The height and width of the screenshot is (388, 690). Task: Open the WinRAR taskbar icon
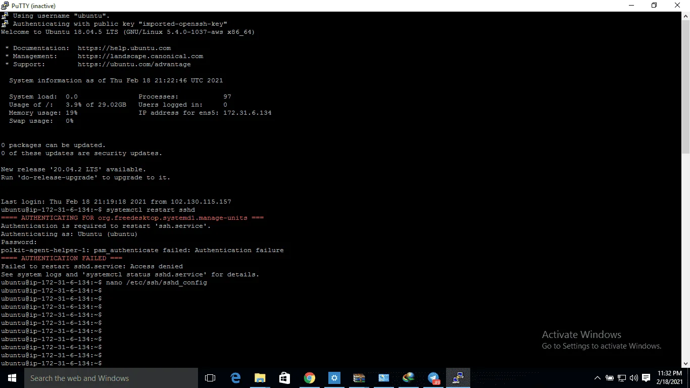pyautogui.click(x=359, y=378)
